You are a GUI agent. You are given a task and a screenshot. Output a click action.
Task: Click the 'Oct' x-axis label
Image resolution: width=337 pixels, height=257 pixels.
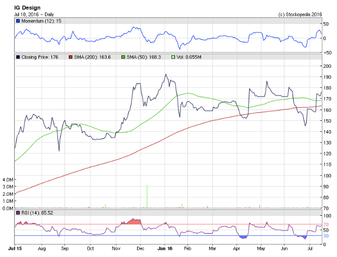pos(90,249)
